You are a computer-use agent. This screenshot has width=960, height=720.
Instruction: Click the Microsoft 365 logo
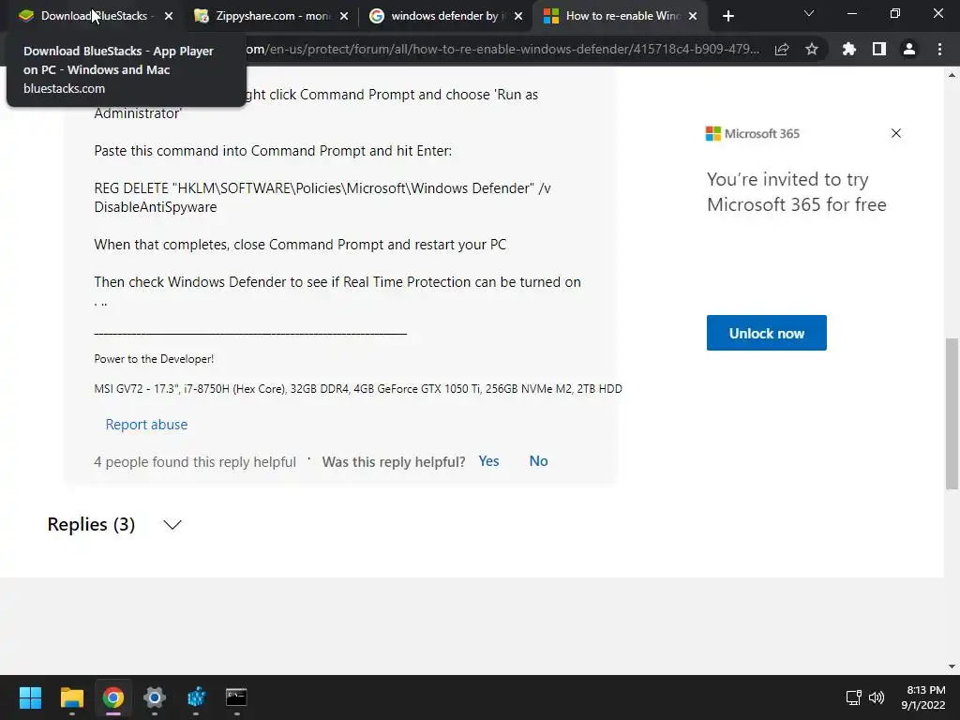(x=753, y=133)
